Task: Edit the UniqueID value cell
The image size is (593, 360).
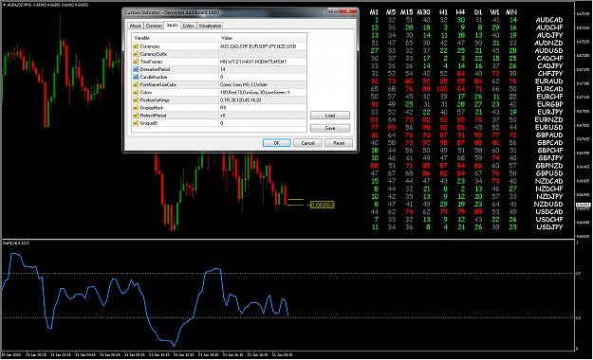Action: [263, 123]
